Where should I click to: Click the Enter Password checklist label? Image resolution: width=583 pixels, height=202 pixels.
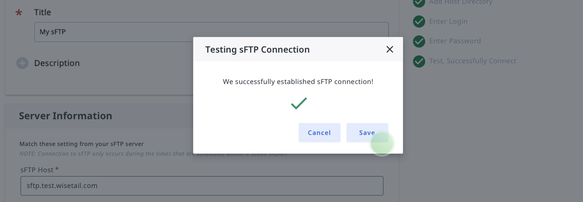(455, 41)
